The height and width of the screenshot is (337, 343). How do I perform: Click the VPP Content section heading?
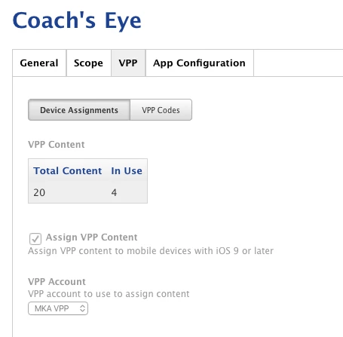(x=57, y=145)
